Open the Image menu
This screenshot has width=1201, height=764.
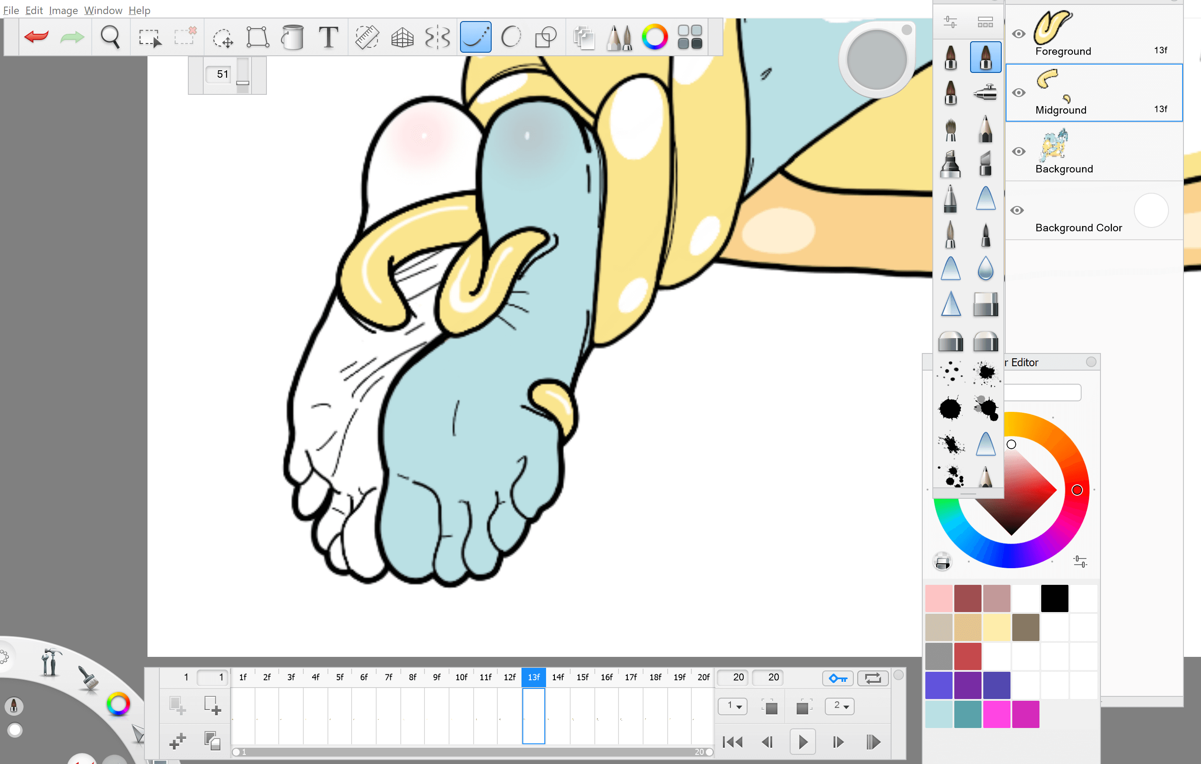click(63, 10)
